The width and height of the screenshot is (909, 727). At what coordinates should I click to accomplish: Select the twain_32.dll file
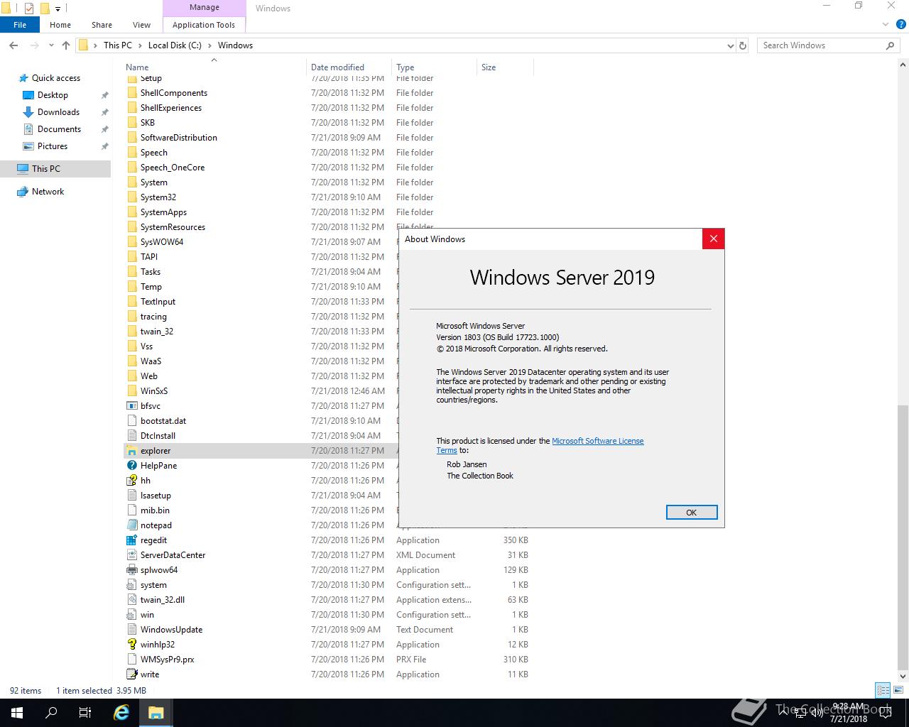[x=328, y=600]
